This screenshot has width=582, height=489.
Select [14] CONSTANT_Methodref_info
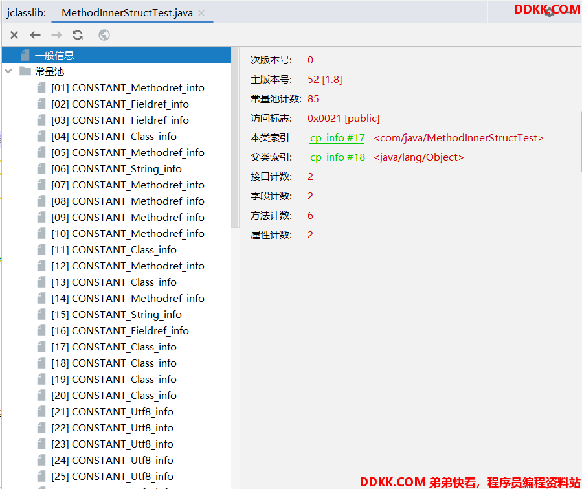128,298
